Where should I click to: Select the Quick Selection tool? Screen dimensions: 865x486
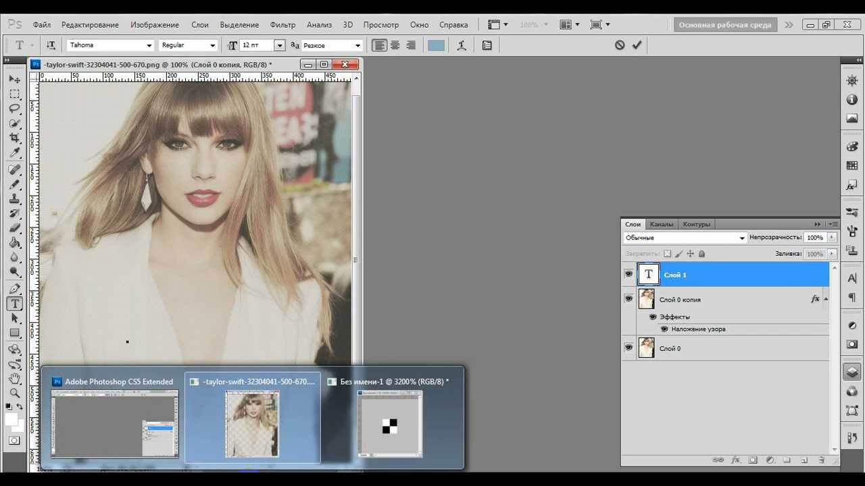[x=14, y=124]
